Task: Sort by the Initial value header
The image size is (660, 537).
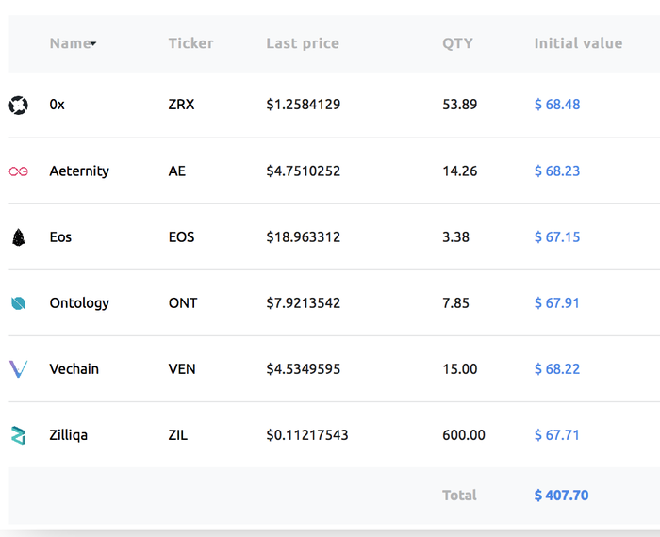Action: [x=578, y=43]
